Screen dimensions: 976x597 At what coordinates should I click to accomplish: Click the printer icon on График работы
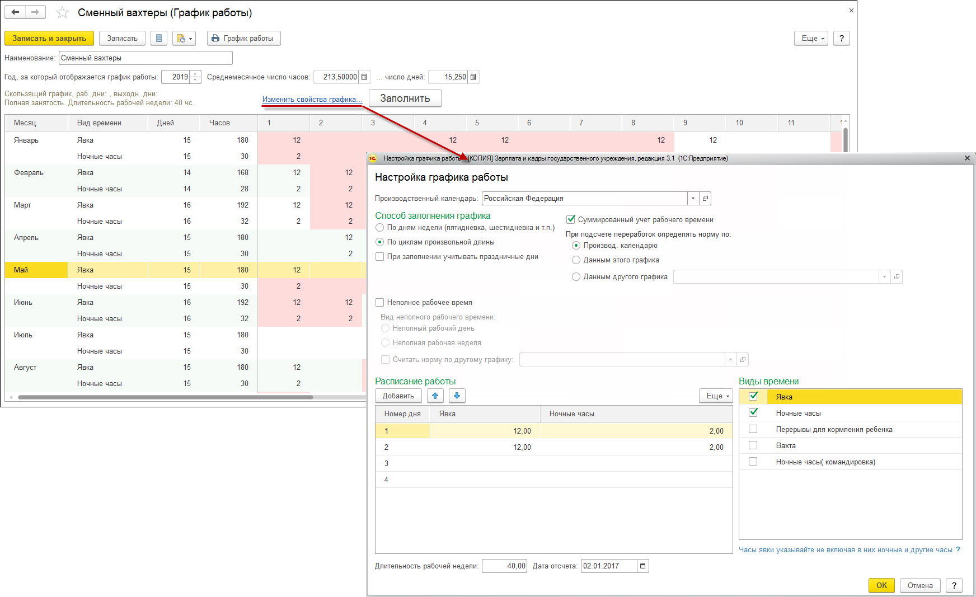215,38
